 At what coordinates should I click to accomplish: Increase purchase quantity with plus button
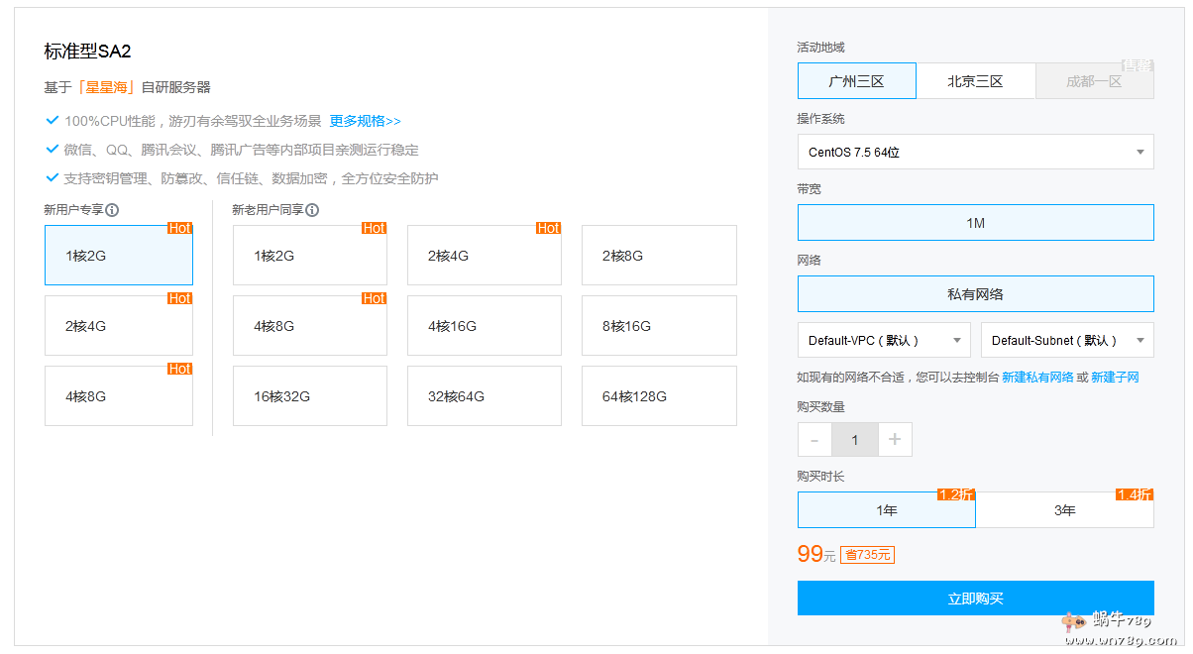(x=895, y=440)
